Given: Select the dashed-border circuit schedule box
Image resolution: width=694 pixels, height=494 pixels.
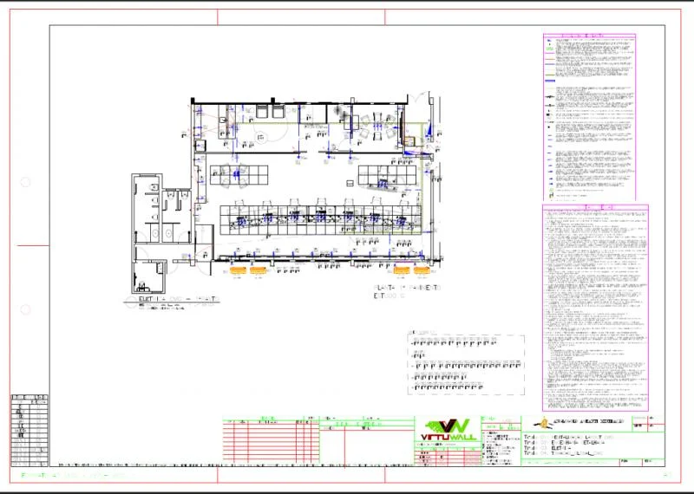Looking at the screenshot, I should [x=466, y=365].
